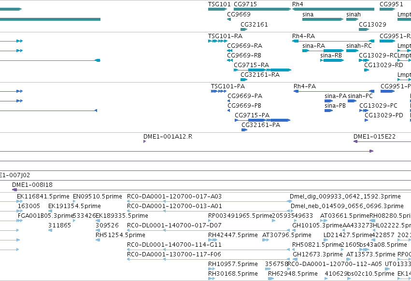Click the TSG101-RA transcript label
This screenshot has height=281, width=411.
tap(225, 36)
